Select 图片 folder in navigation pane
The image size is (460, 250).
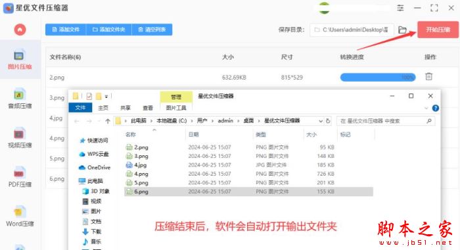92,211
